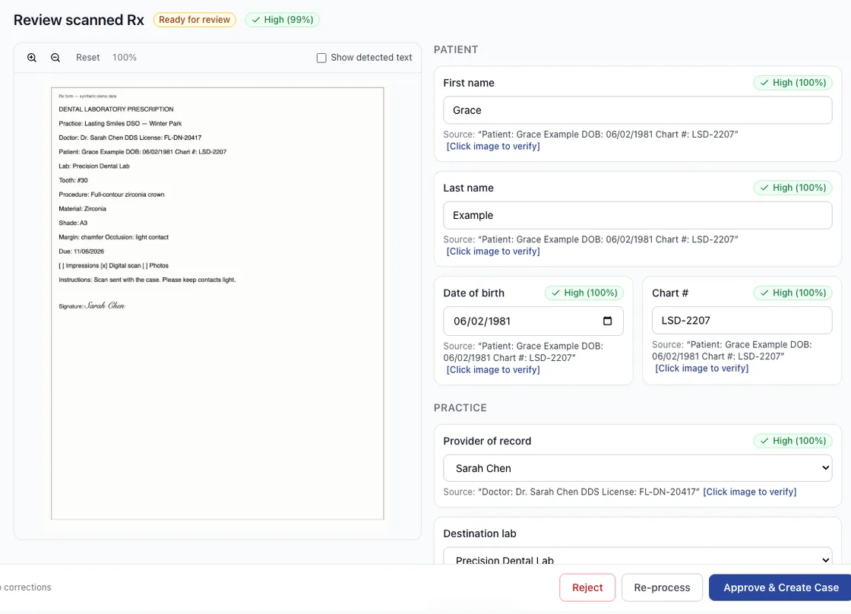Edit the First name field
The image size is (851, 614).
tap(637, 110)
